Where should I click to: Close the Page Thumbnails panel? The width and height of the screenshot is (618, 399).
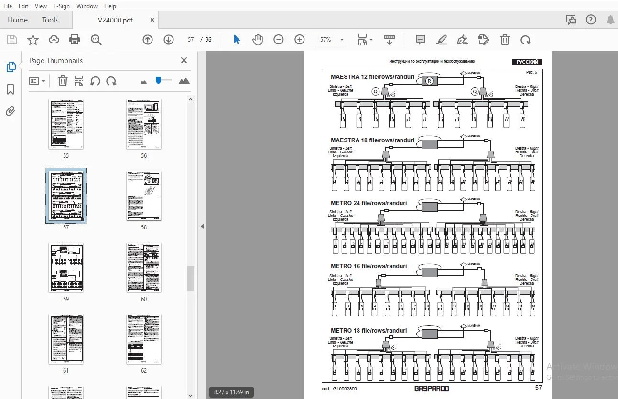click(184, 60)
